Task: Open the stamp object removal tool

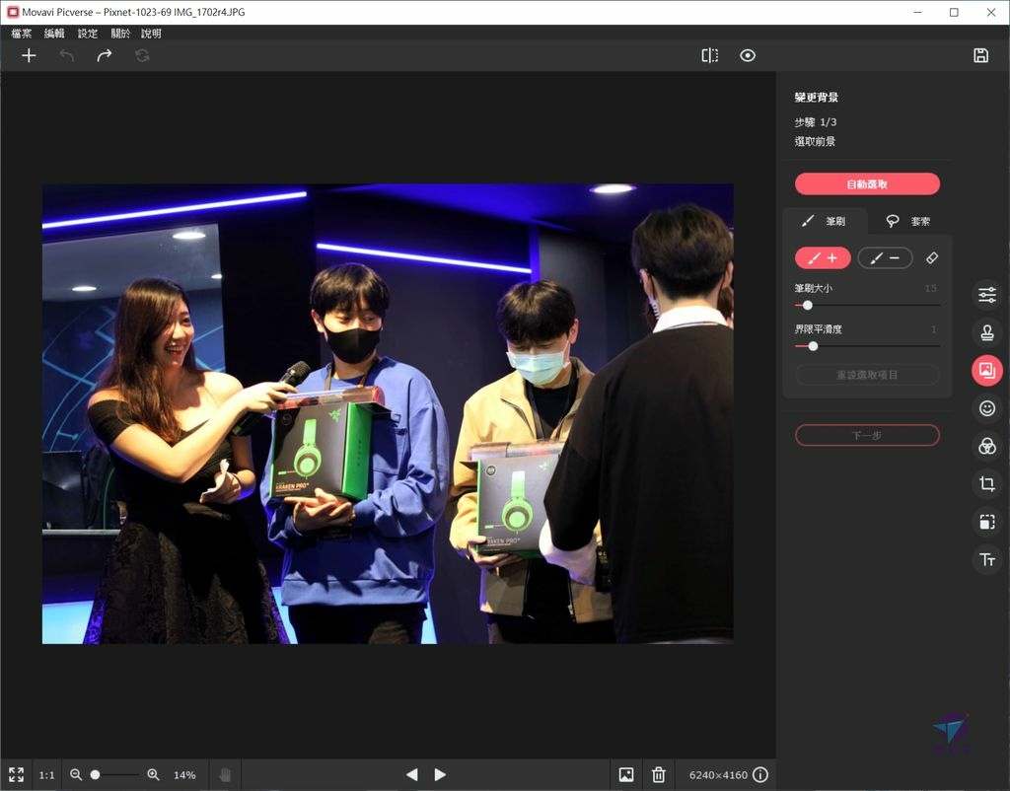Action: point(986,332)
